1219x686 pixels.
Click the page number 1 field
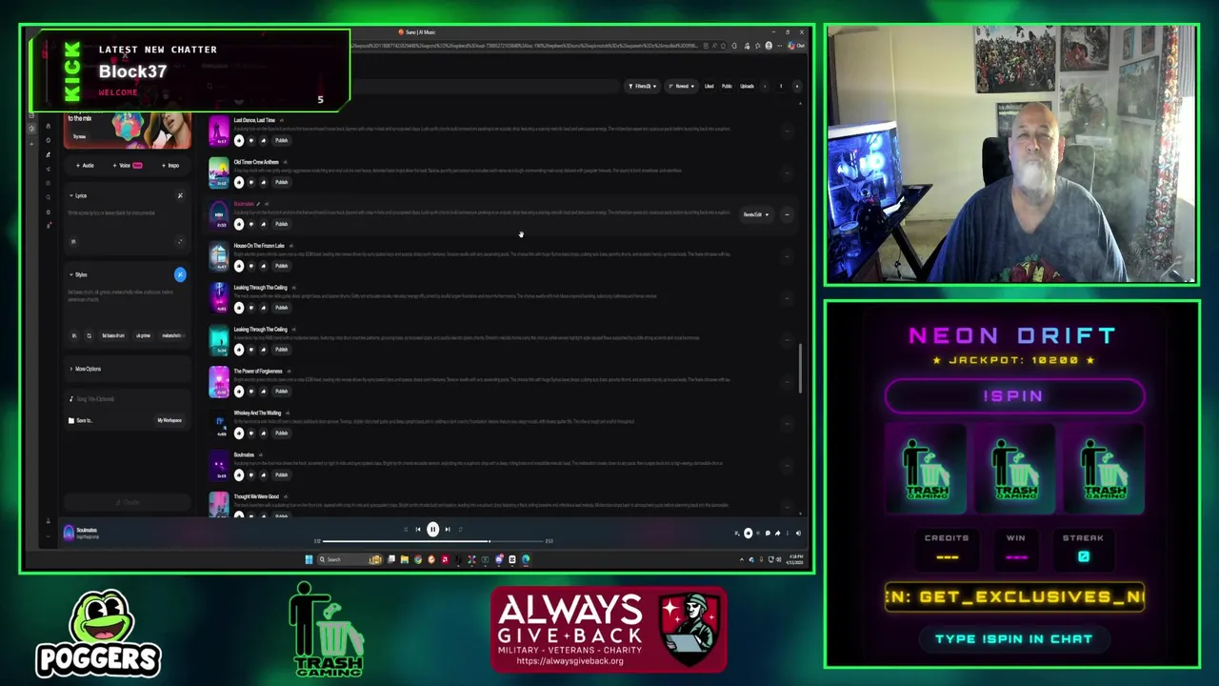point(781,87)
